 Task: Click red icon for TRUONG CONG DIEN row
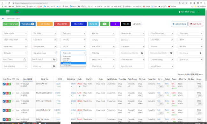pyautogui.click(x=7, y=93)
